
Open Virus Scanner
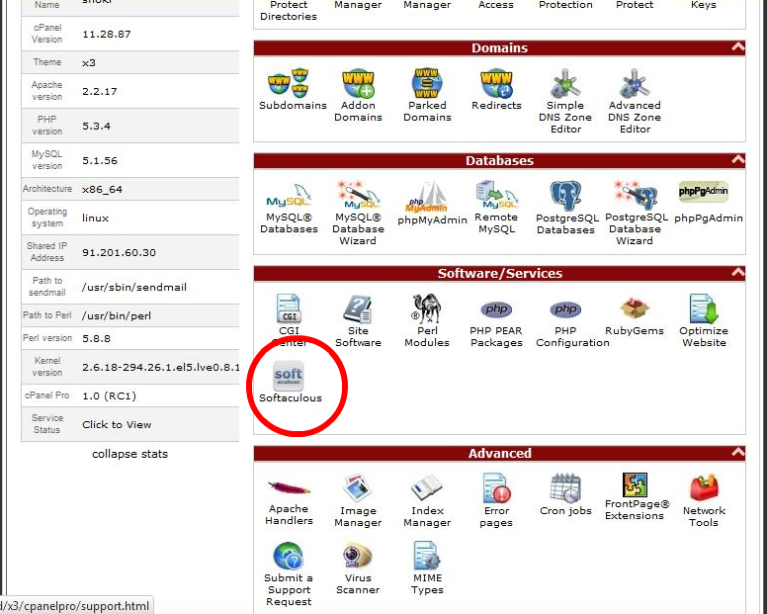tap(358, 569)
